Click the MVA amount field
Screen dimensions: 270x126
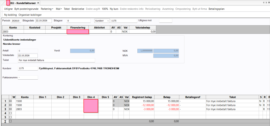click(x=166, y=56)
